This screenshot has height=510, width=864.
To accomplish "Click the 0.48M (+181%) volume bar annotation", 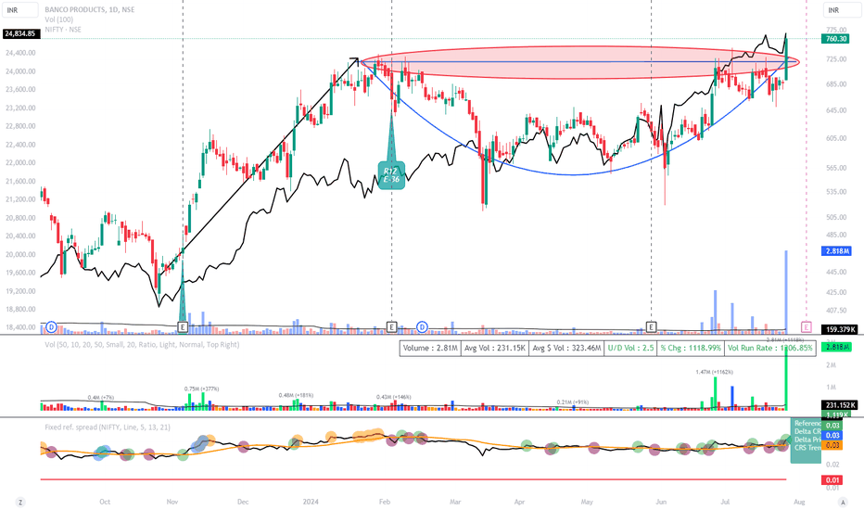I will coord(296,395).
